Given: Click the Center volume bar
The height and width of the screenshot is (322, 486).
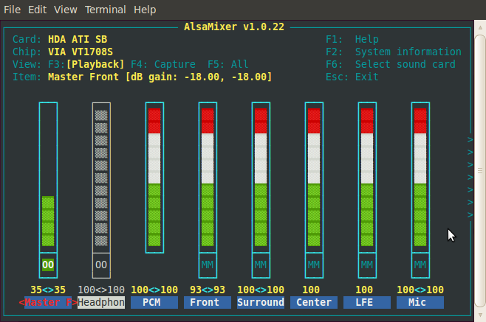Looking at the screenshot, I should (314, 178).
